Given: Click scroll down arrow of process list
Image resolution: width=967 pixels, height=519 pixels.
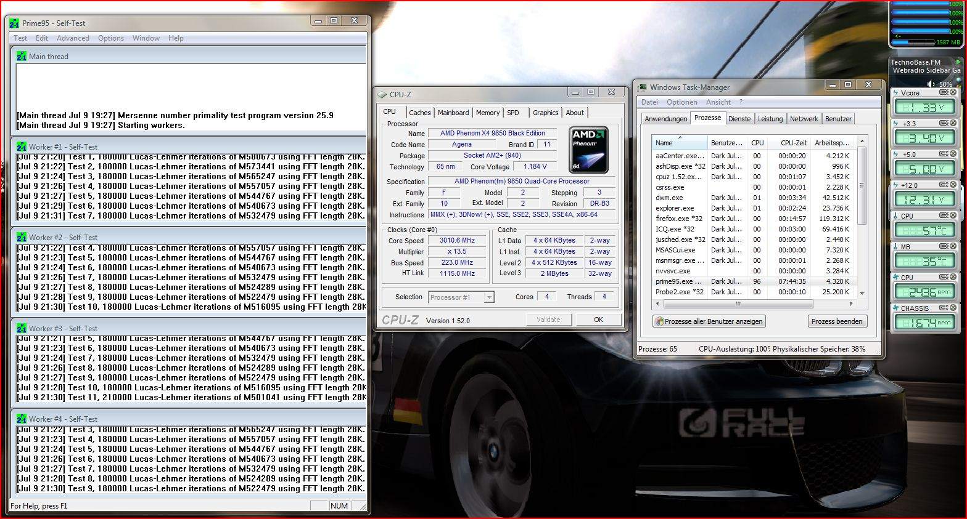Looking at the screenshot, I should 862,293.
